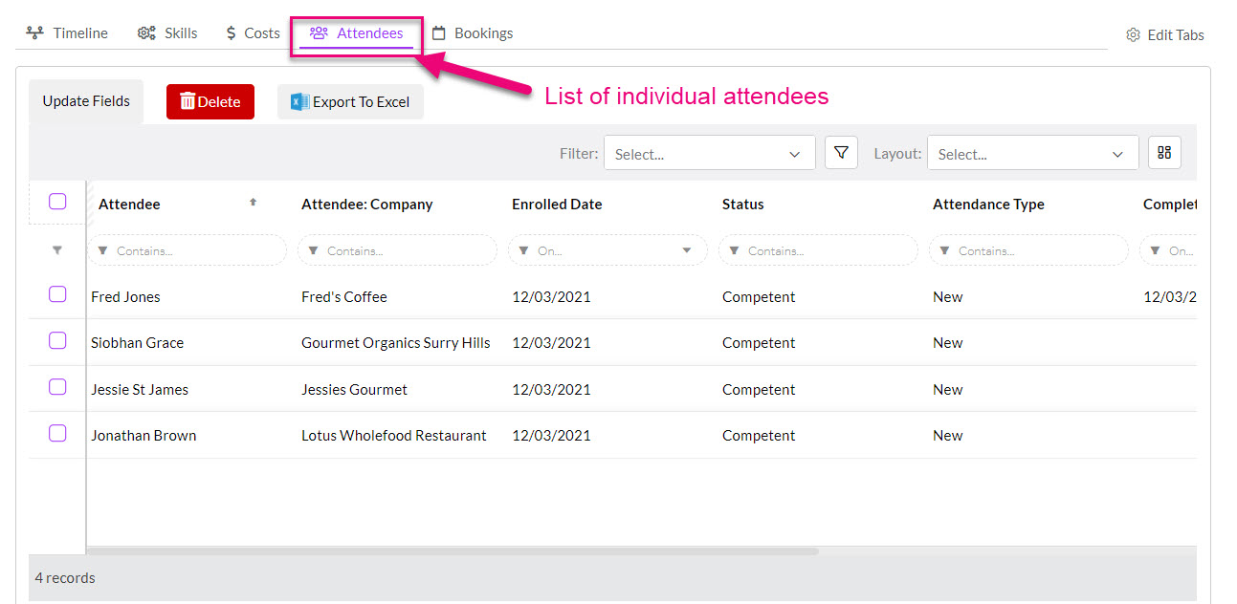Image resolution: width=1237 pixels, height=604 pixels.
Task: Click the red Delete button
Action: tap(210, 102)
